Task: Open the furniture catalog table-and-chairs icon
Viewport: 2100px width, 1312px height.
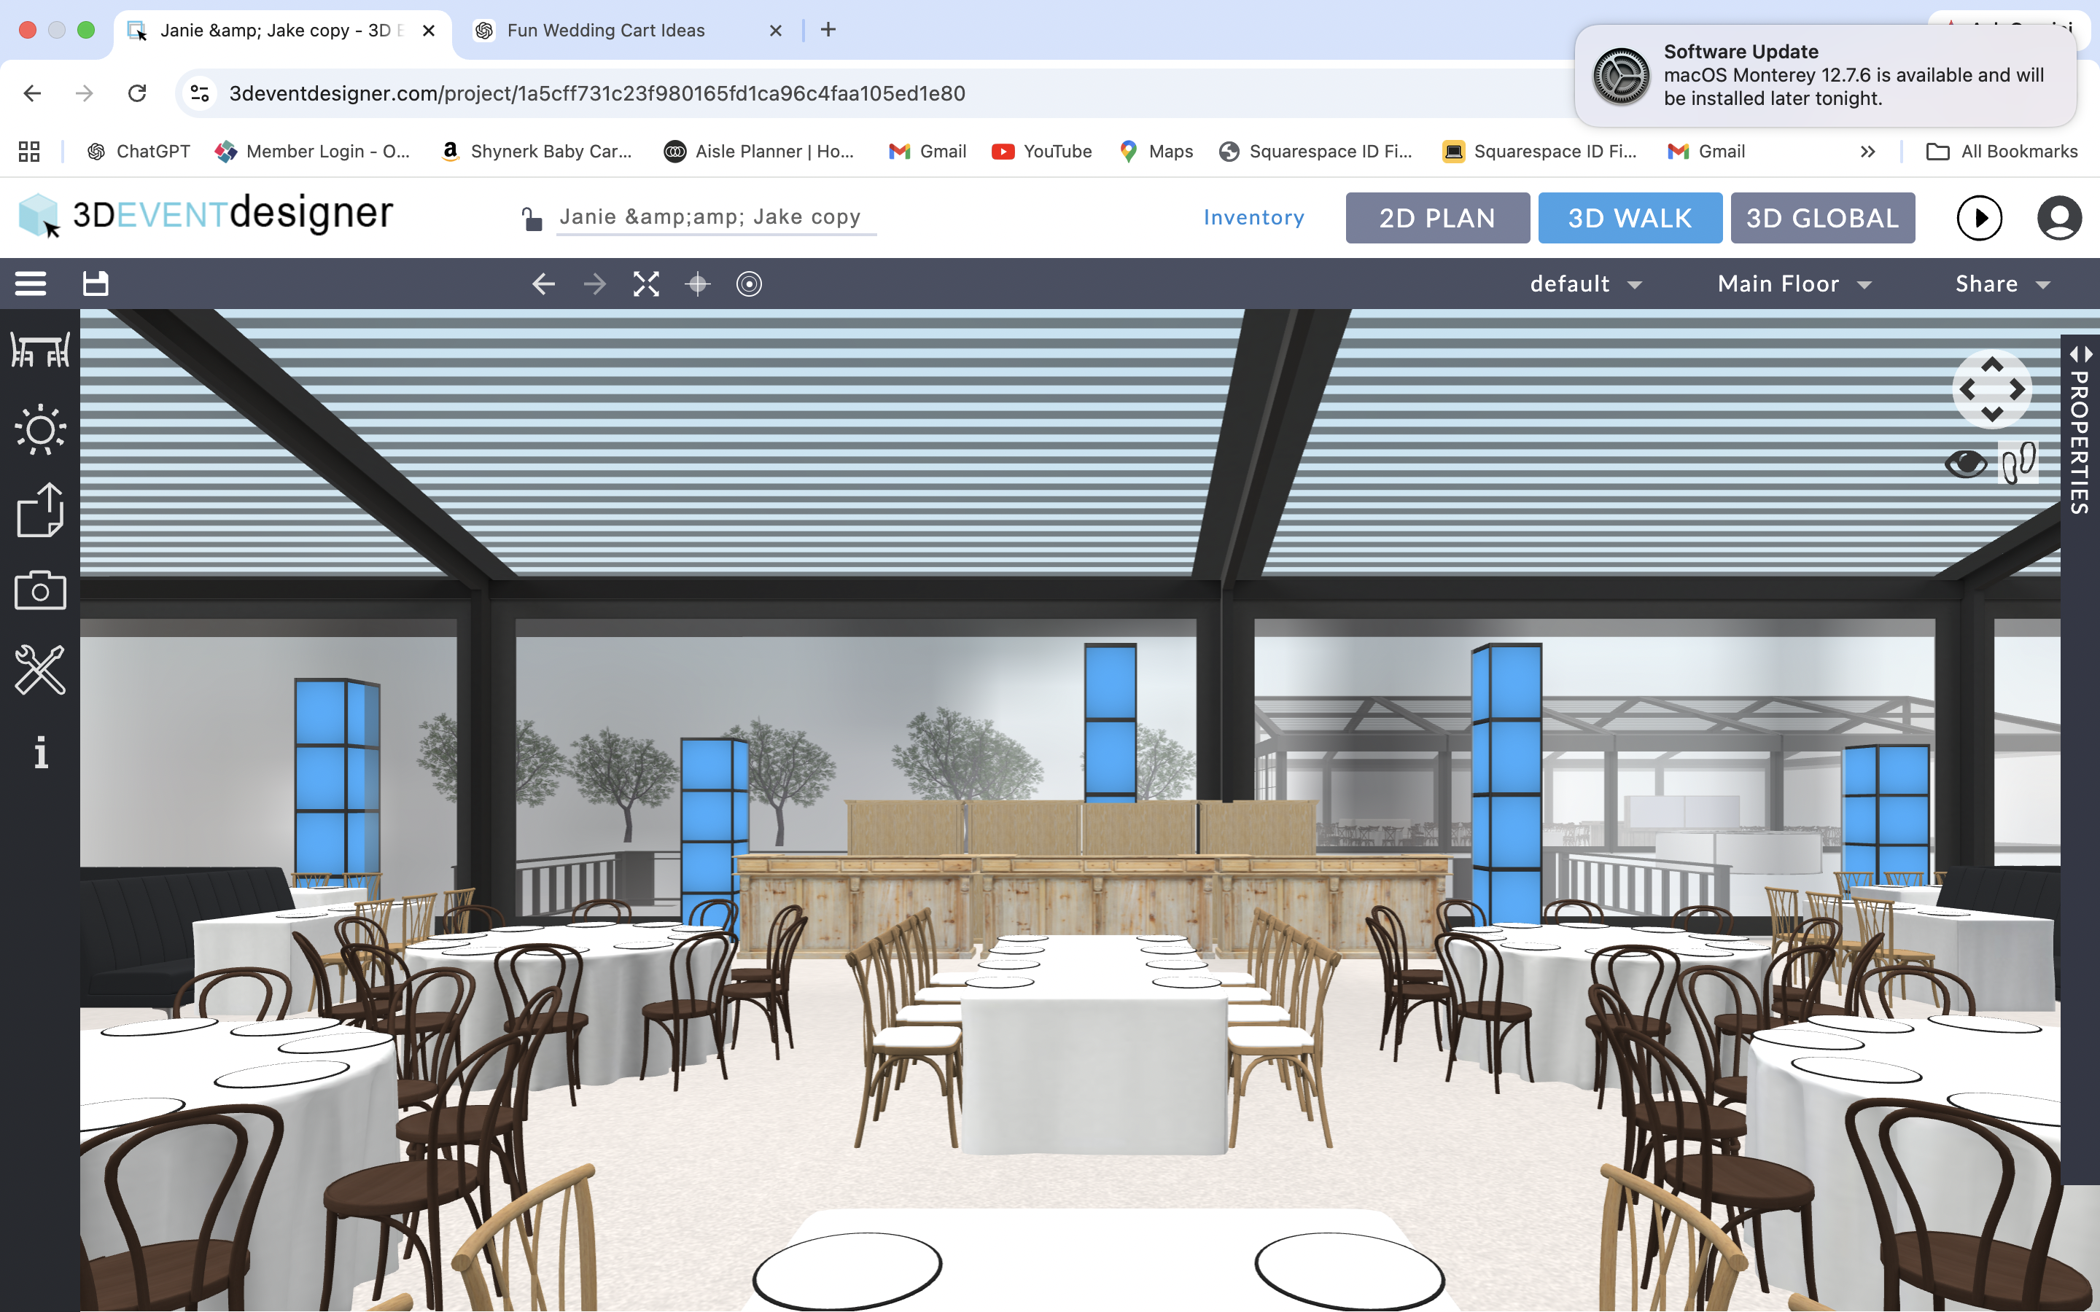Action: (x=40, y=350)
